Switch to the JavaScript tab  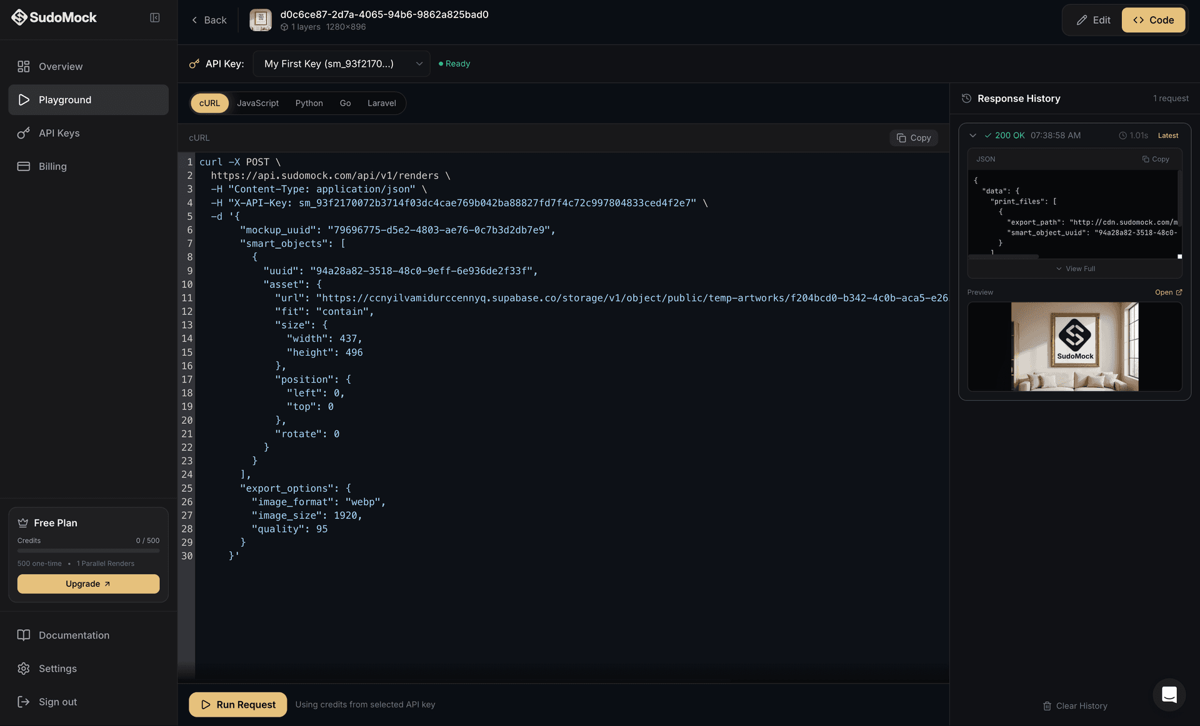click(x=257, y=103)
